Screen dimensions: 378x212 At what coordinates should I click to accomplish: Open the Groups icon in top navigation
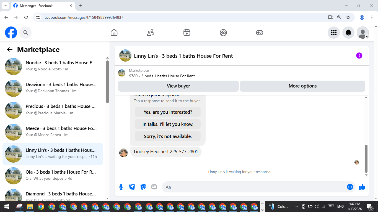(x=223, y=33)
